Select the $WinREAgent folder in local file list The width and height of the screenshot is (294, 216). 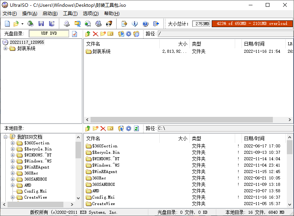coord(102,172)
